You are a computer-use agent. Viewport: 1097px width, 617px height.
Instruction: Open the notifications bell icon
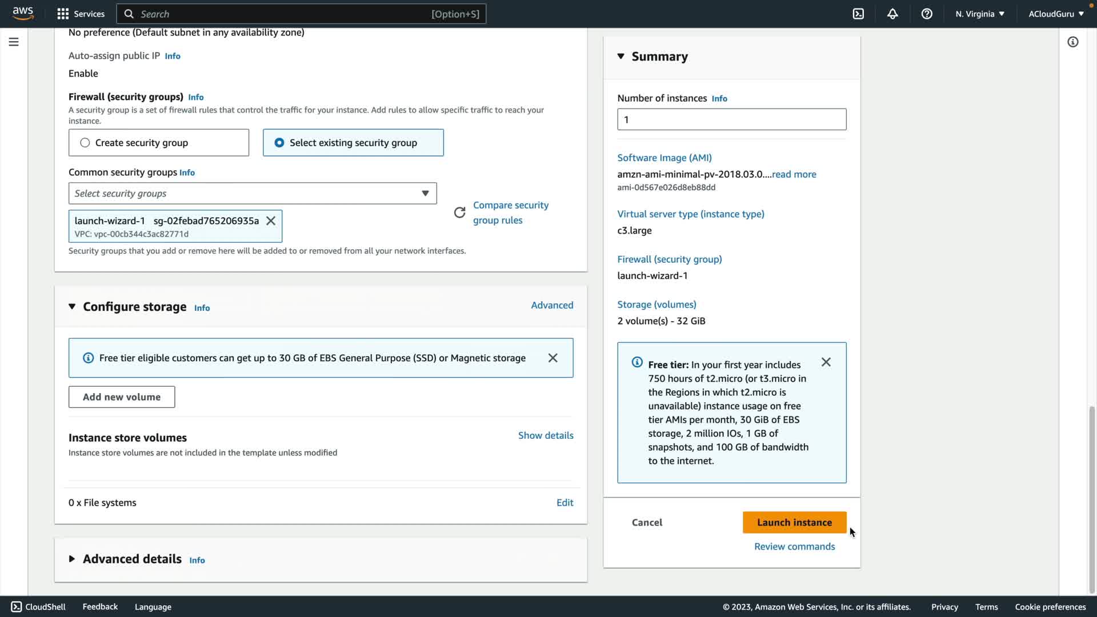pyautogui.click(x=892, y=14)
